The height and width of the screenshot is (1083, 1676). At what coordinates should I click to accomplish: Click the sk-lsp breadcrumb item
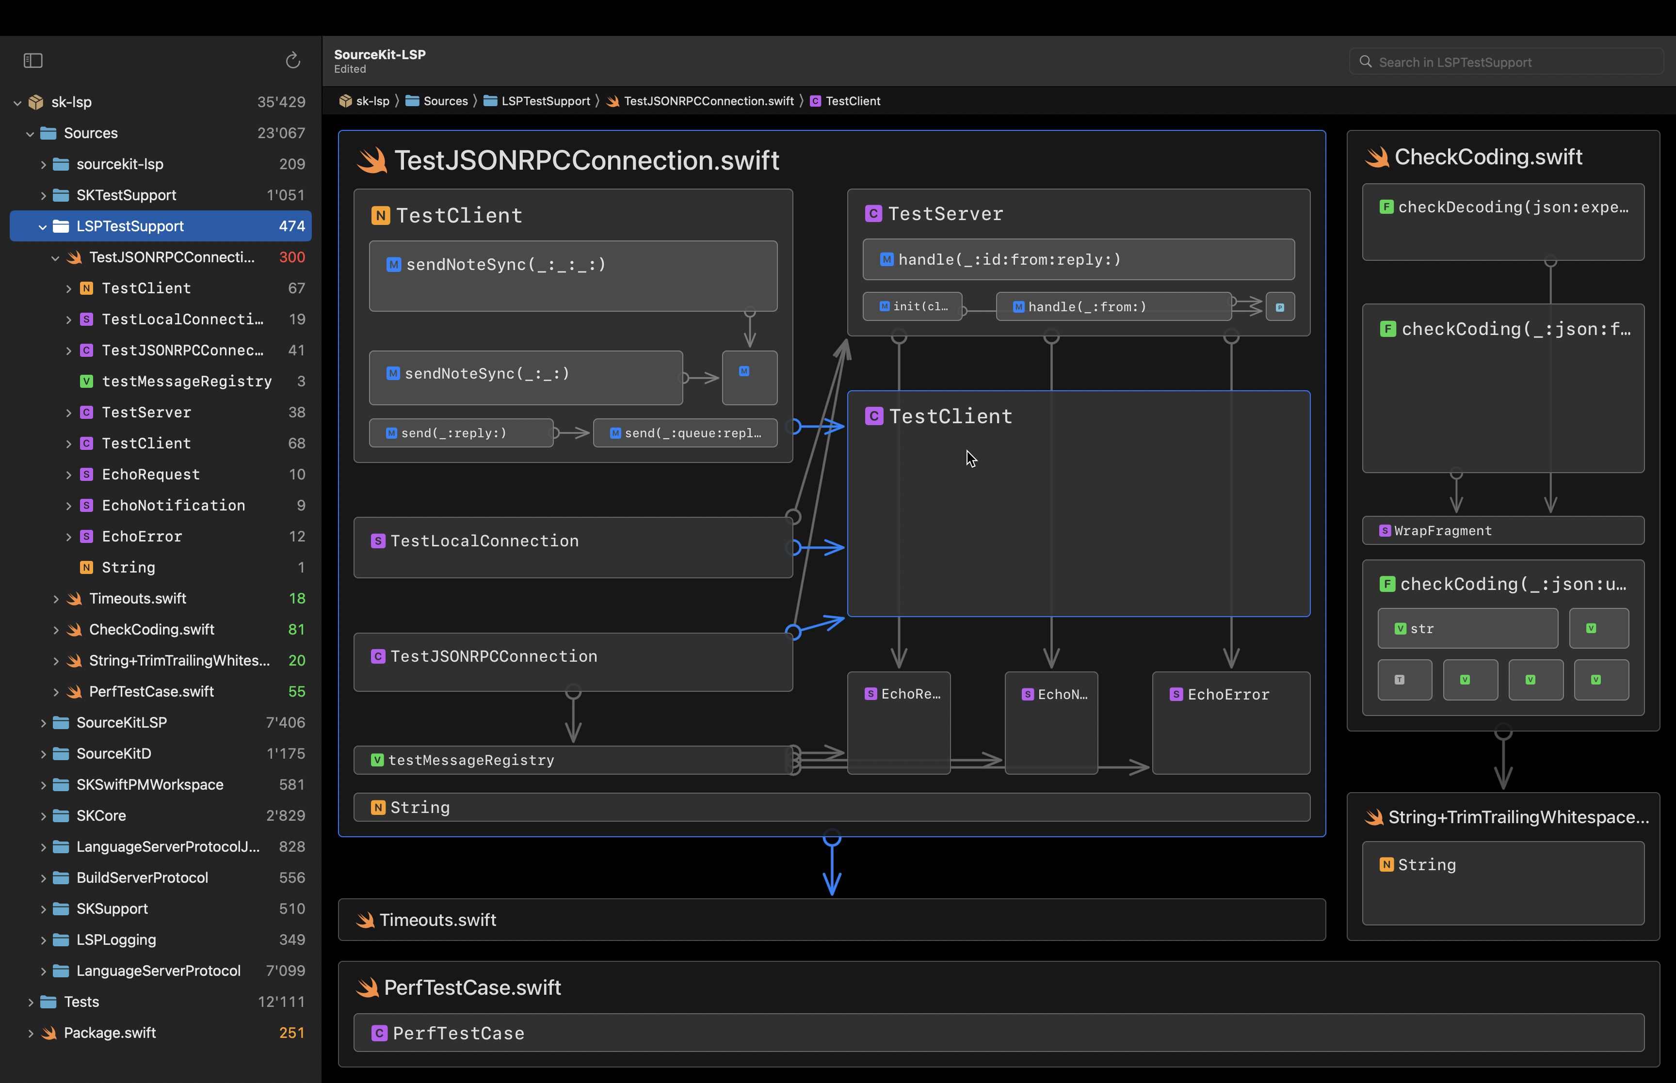point(364,101)
